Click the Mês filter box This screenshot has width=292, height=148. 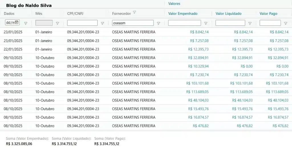tap(44, 23)
